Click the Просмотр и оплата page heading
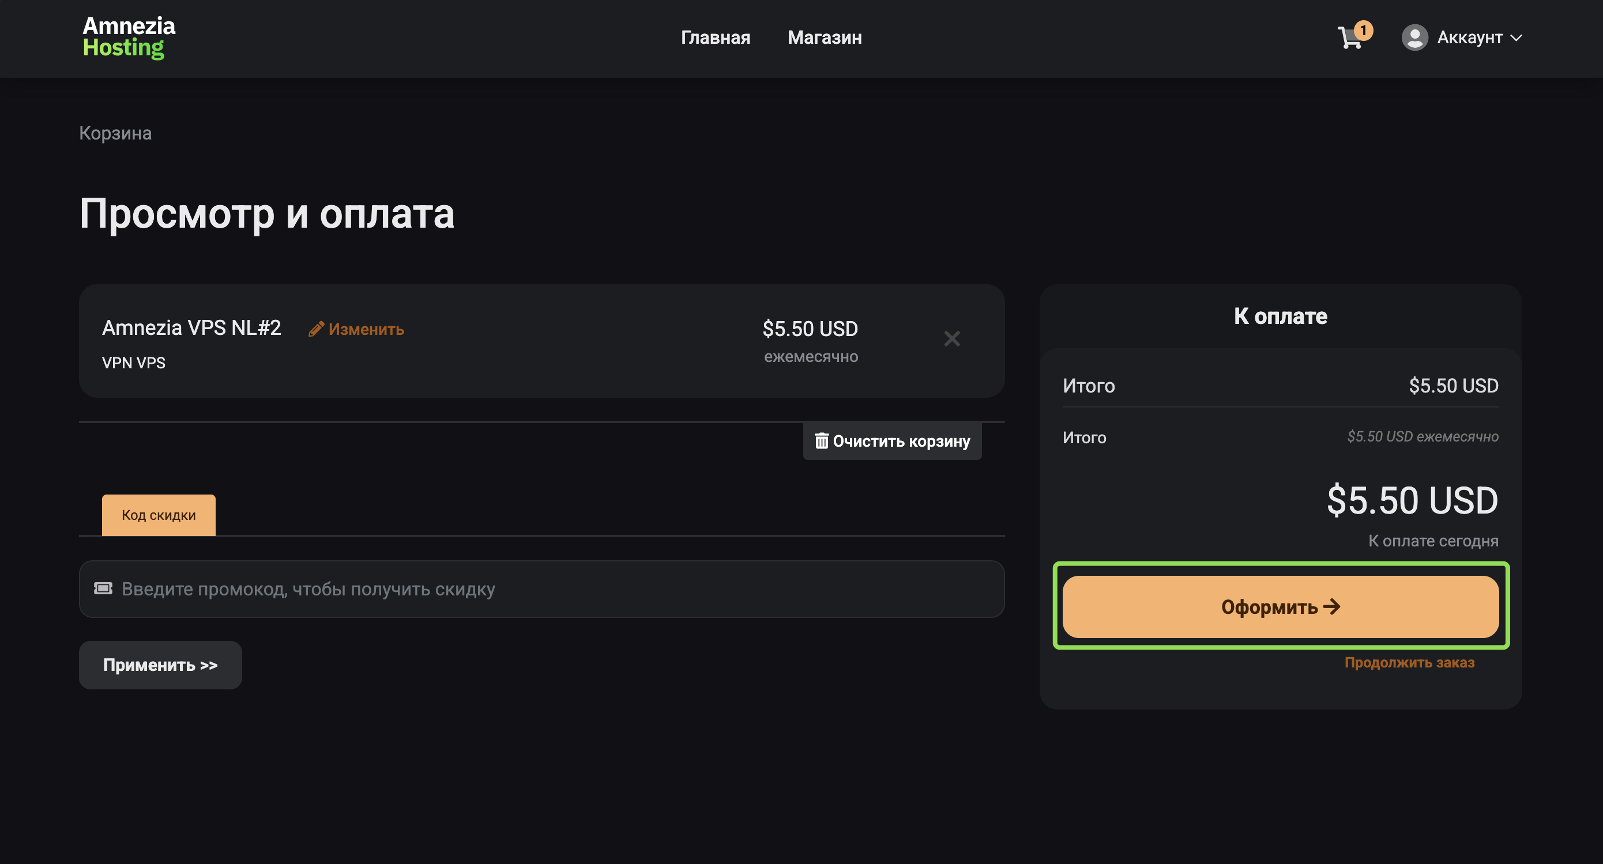 pyautogui.click(x=267, y=214)
